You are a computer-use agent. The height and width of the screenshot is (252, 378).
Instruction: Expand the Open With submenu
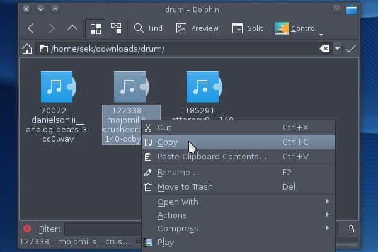pos(238,202)
